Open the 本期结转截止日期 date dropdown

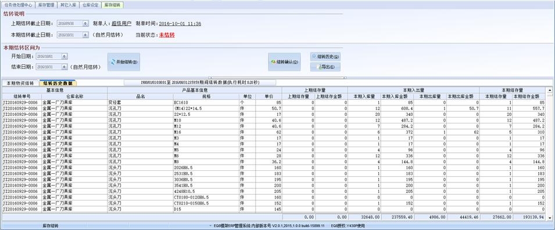click(85, 35)
